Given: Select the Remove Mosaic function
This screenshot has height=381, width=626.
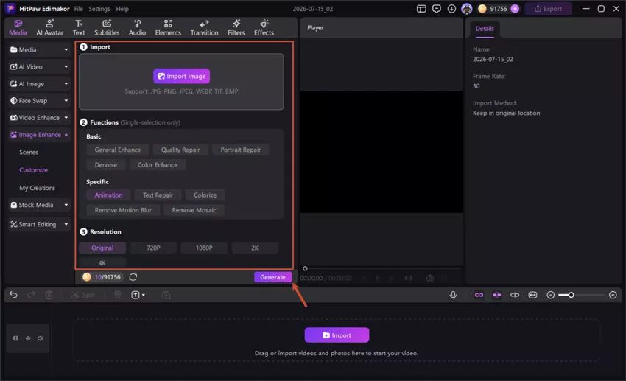Looking at the screenshot, I should click(194, 210).
